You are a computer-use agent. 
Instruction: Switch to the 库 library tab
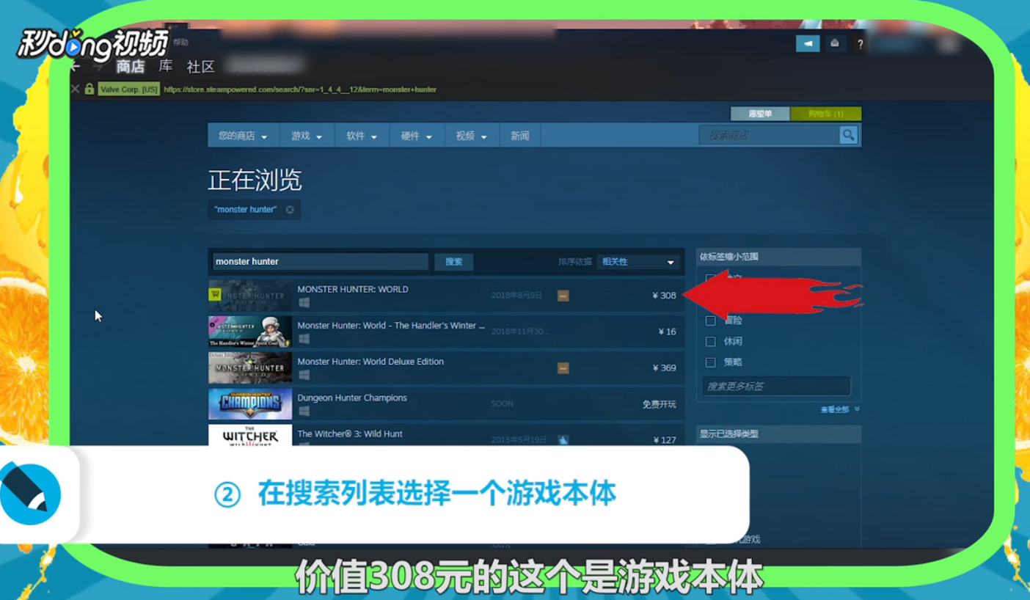point(166,66)
